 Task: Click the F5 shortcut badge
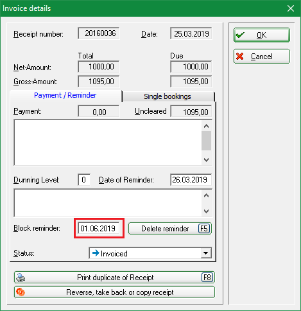coord(204,229)
